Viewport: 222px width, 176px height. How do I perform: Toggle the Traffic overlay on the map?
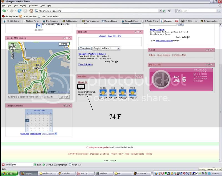click(x=64, y=44)
